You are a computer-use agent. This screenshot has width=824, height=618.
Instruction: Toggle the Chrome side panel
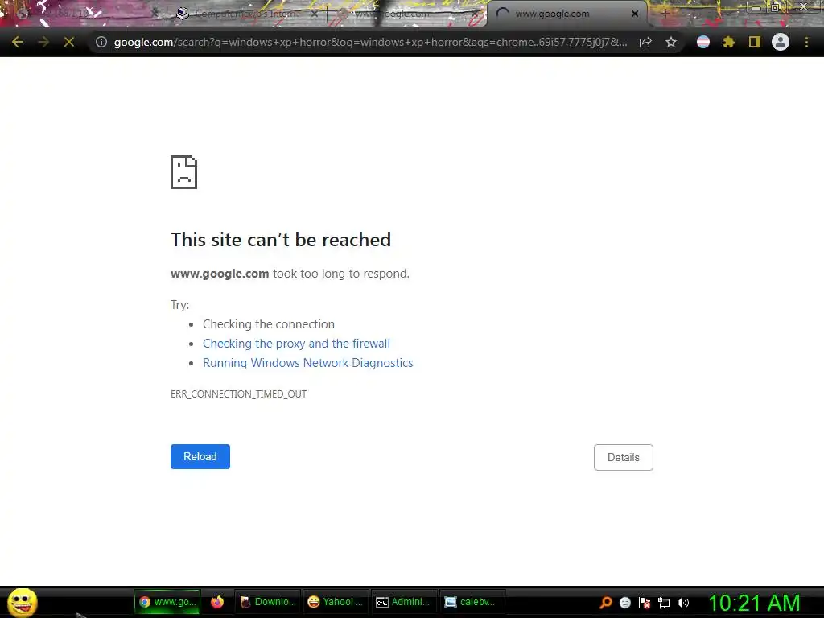(x=755, y=42)
